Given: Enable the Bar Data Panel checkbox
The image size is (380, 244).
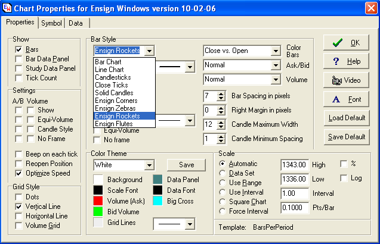Looking at the screenshot, I should [x=19, y=59].
